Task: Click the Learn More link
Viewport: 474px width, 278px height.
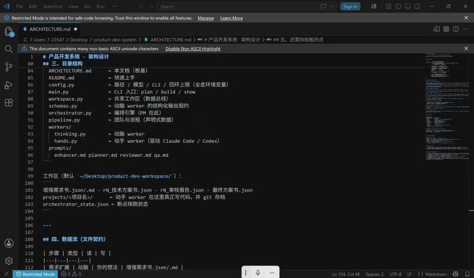Action: pos(231,18)
